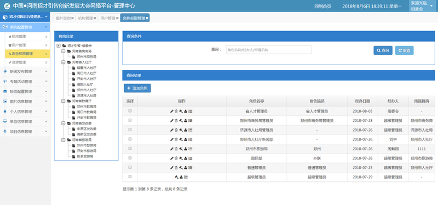
Task: Select 郑州市人社厅 in the tree
Action: coord(87,90)
